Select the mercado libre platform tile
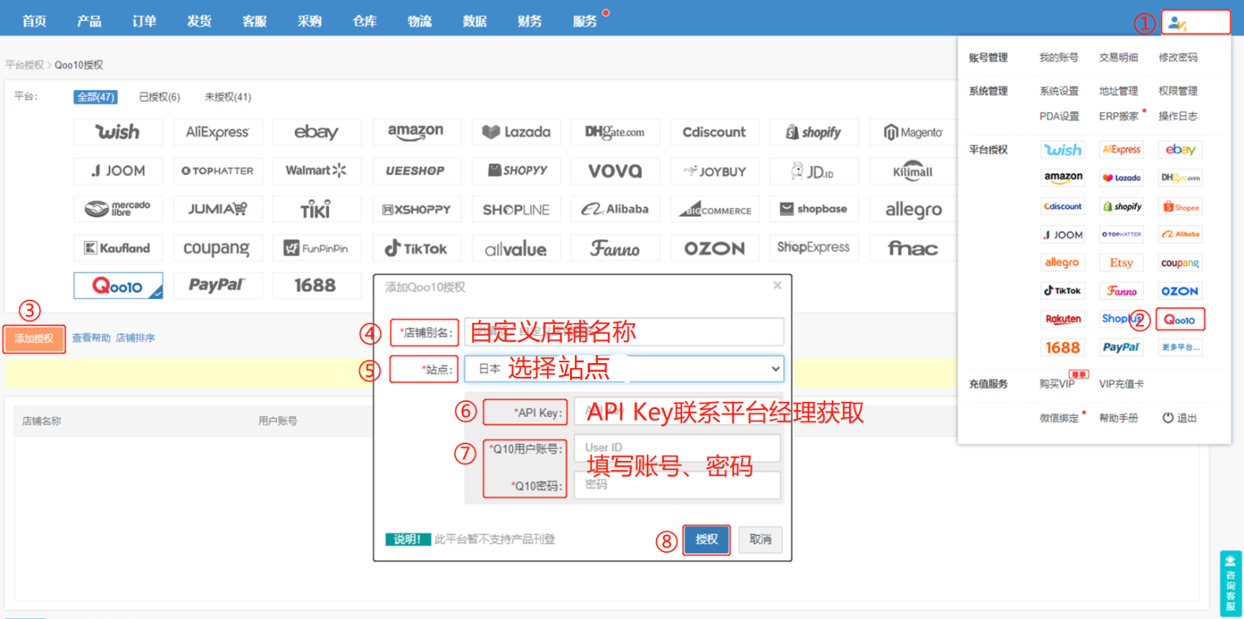The image size is (1244, 619). pyautogui.click(x=118, y=209)
